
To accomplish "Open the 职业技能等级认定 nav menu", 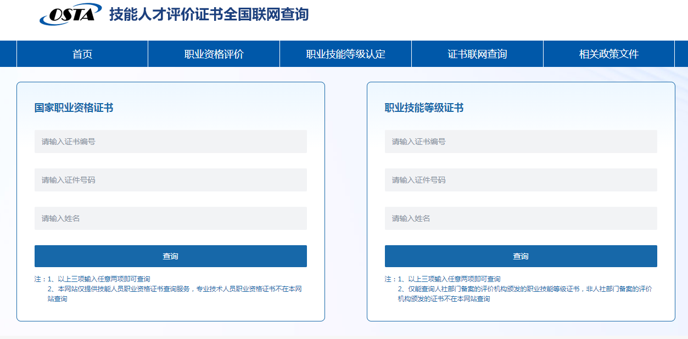I will [345, 54].
